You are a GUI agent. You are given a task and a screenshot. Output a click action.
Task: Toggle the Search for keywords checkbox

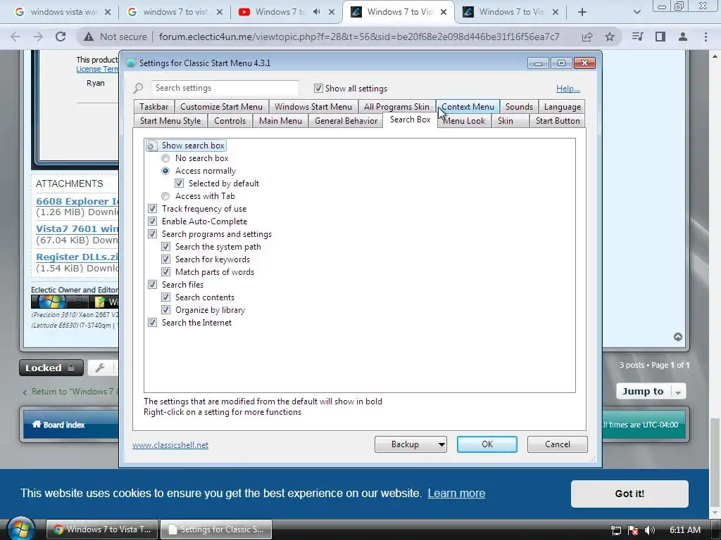point(166,259)
